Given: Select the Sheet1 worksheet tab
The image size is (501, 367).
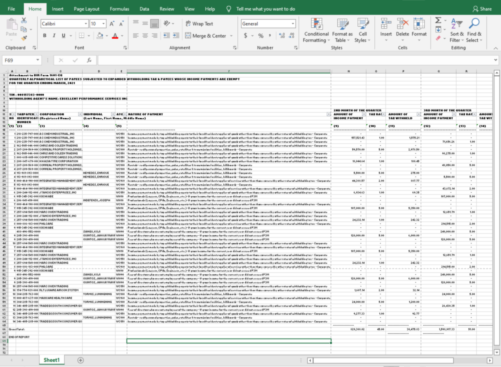Looking at the screenshot, I should click(x=52, y=360).
